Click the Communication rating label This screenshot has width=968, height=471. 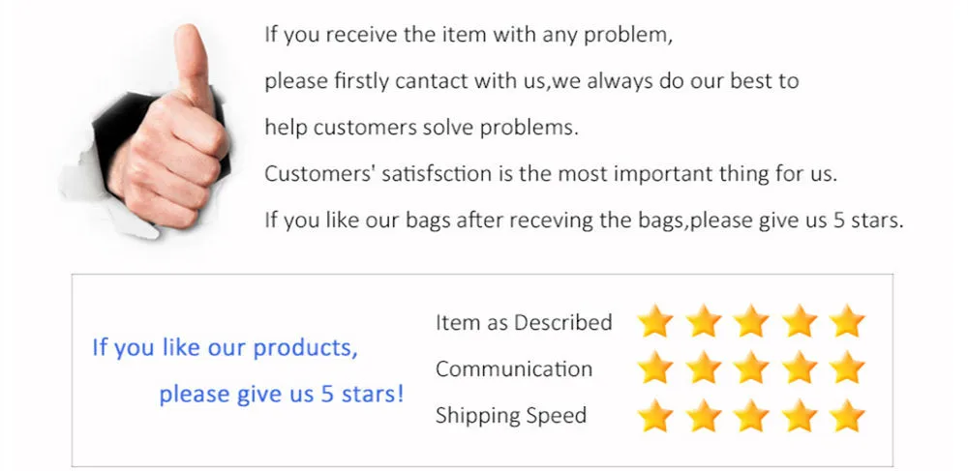(x=514, y=368)
